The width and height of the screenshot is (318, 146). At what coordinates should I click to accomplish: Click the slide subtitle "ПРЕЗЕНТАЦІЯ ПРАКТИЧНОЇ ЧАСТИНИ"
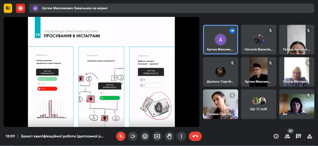click(71, 31)
